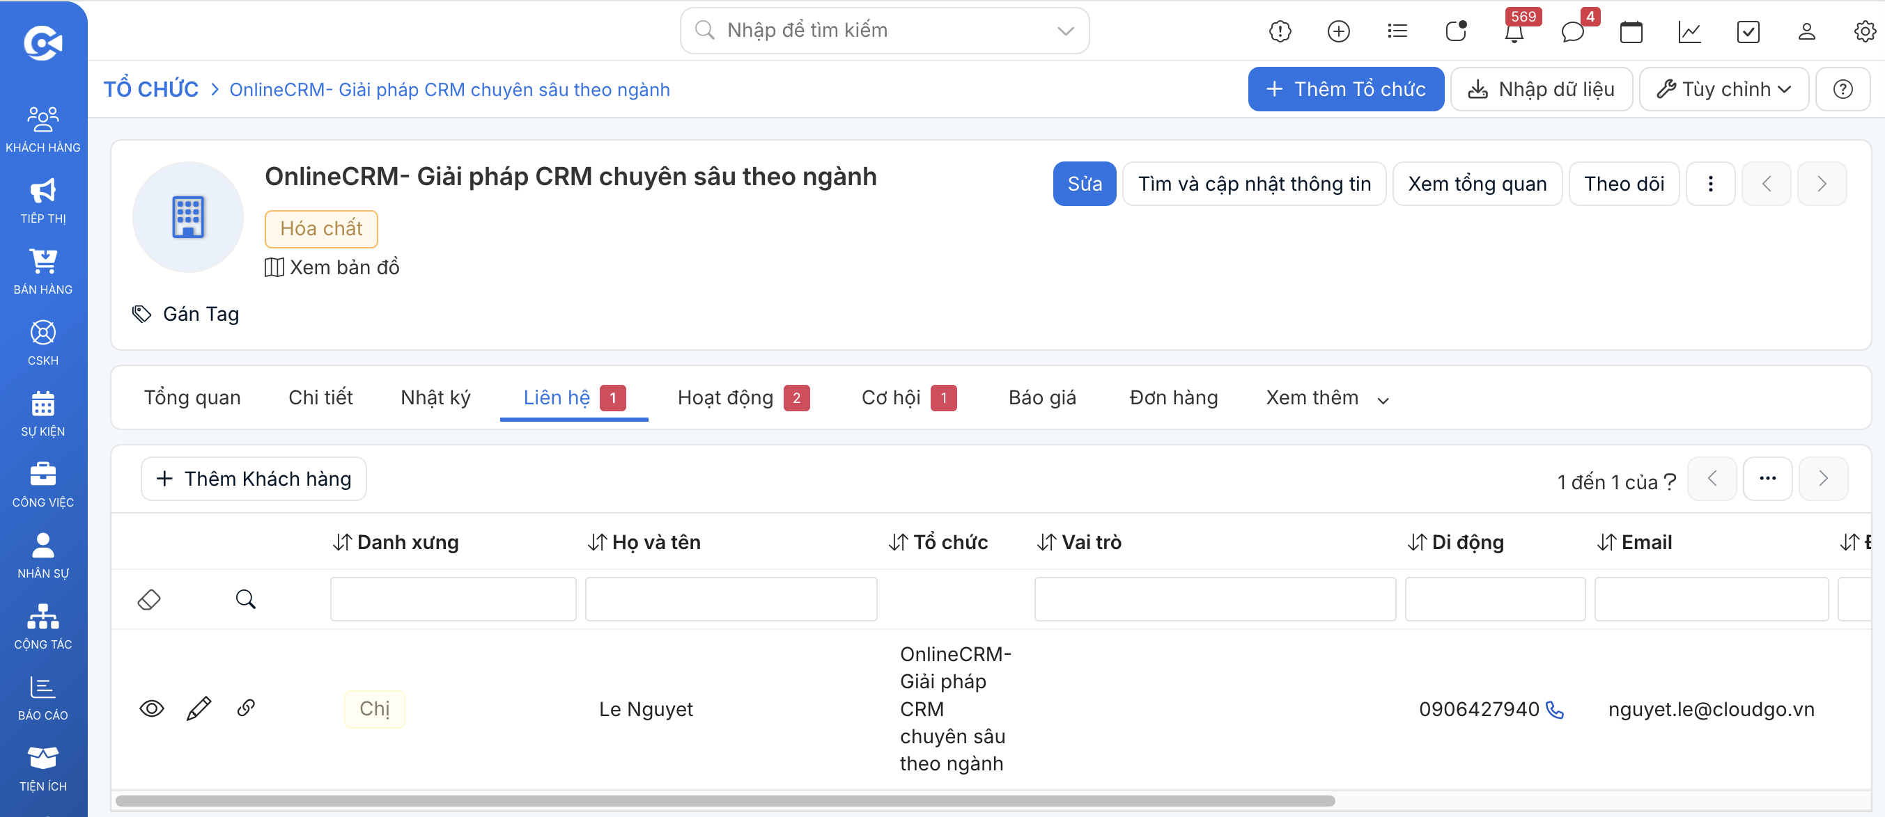
Task: Switch to the Báo giá tab
Action: 1042,397
